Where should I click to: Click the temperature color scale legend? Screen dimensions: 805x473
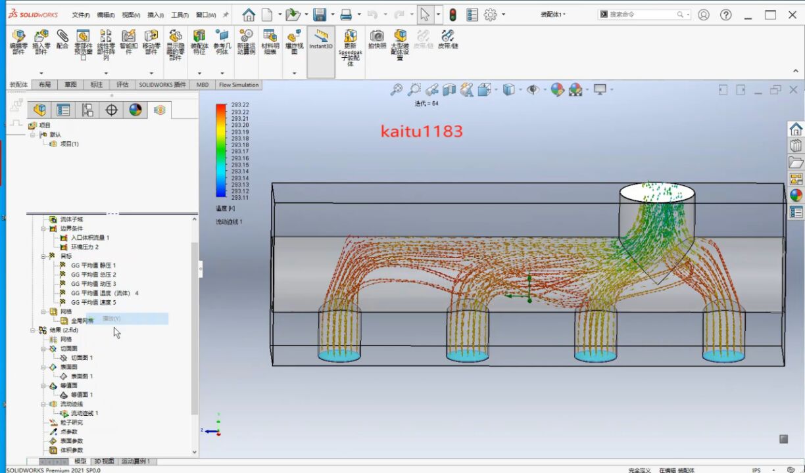[220, 151]
